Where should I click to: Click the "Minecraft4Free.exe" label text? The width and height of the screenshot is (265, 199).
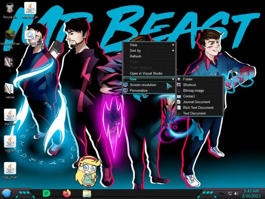[10, 46]
